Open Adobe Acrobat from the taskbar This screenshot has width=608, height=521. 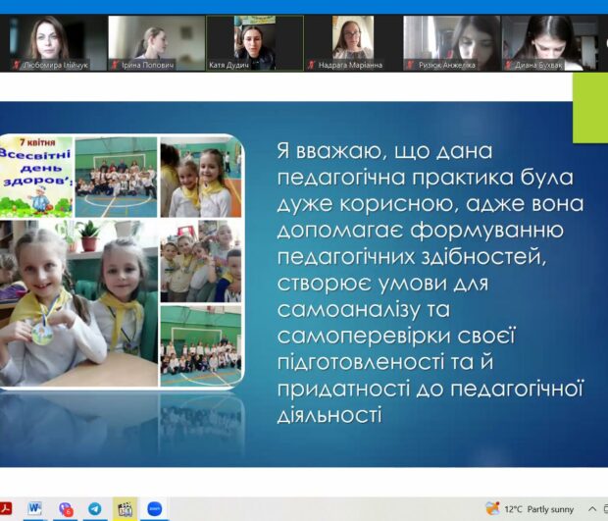(5, 508)
